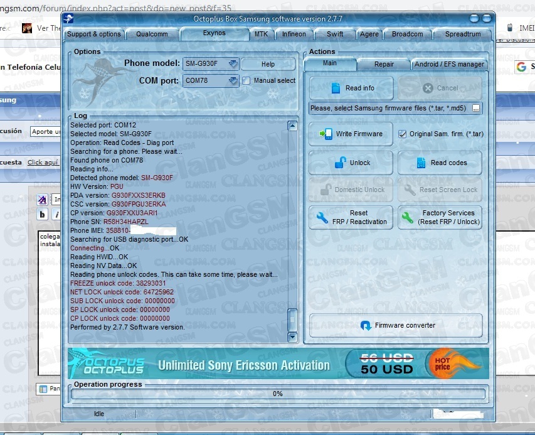
Task: Click the log scrollbar up arrow
Action: tap(292, 126)
